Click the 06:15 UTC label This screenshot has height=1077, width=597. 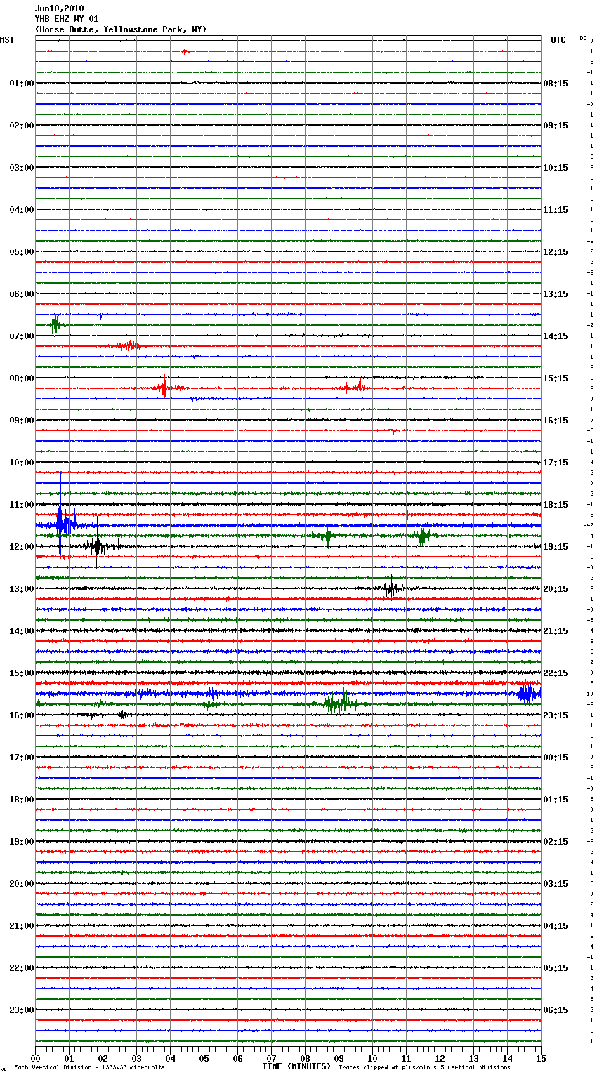556,1010
